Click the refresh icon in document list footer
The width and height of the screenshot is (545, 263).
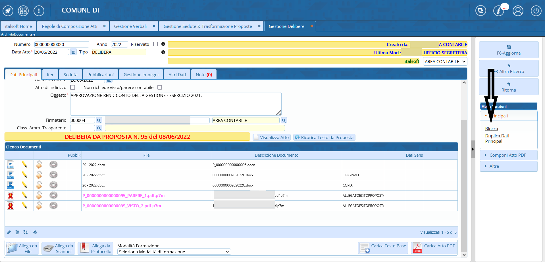tap(26, 232)
